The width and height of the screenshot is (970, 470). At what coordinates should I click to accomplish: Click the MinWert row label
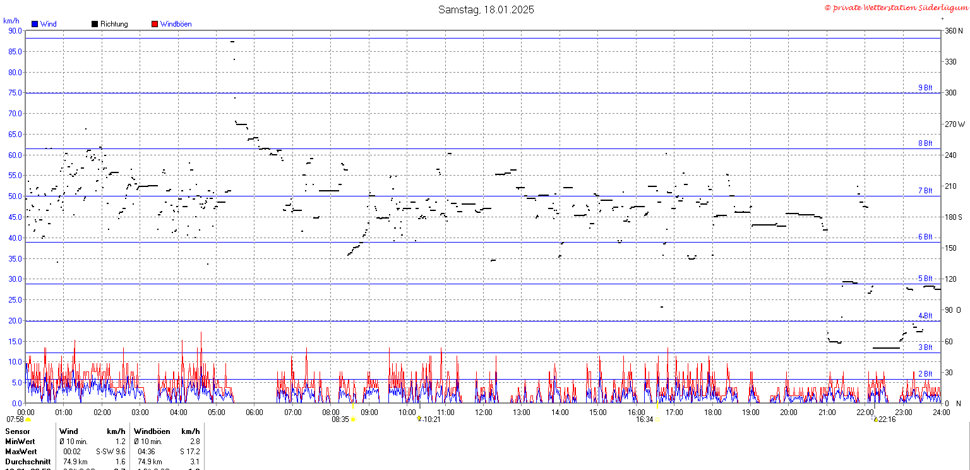tap(20, 442)
